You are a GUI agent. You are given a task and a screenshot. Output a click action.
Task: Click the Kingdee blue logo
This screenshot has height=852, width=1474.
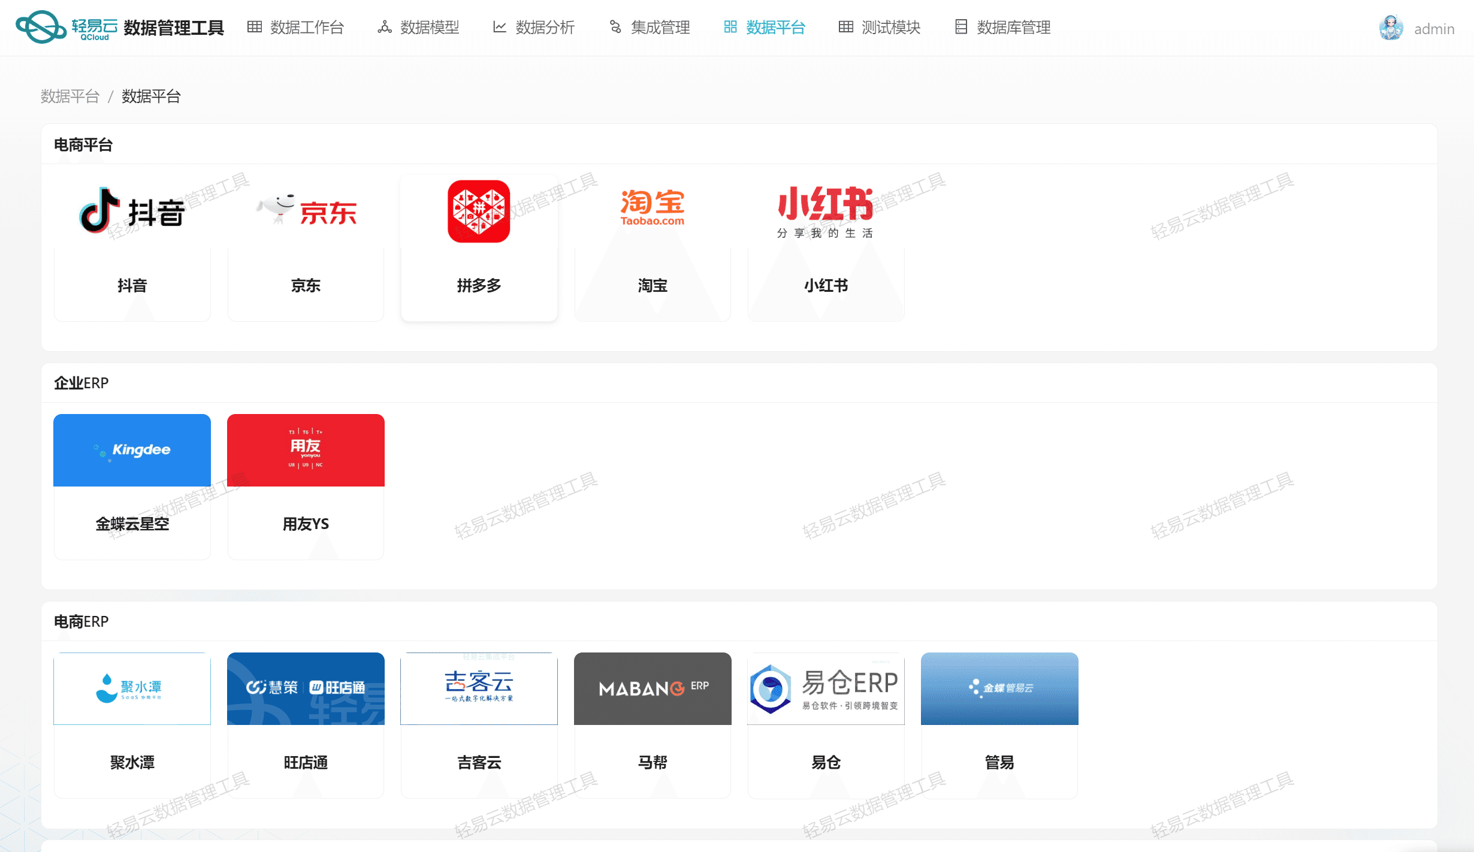click(132, 450)
